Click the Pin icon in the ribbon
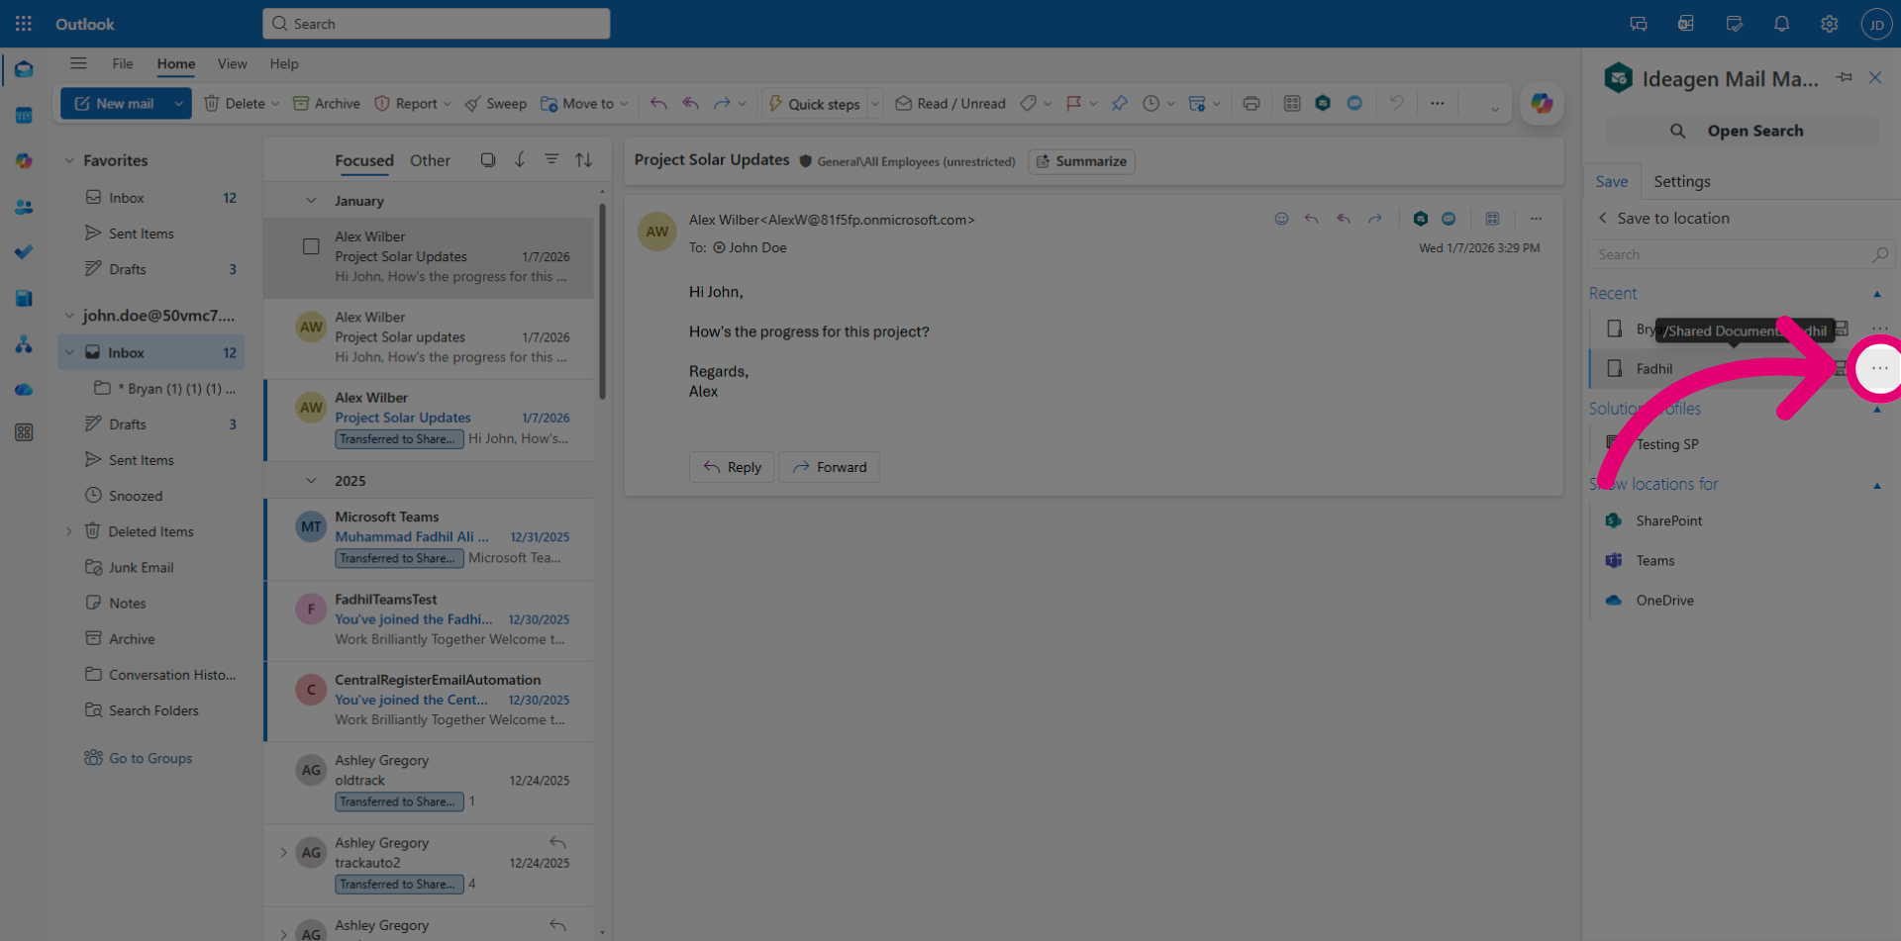Image resolution: width=1901 pixels, height=941 pixels. tap(1119, 103)
